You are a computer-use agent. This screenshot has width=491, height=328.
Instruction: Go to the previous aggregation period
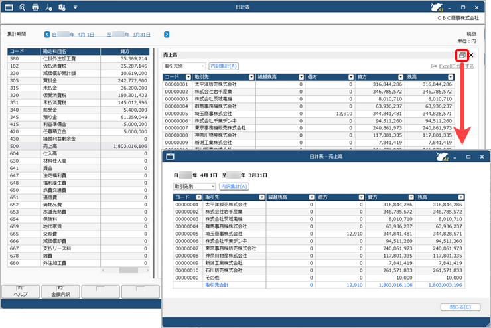[47, 34]
